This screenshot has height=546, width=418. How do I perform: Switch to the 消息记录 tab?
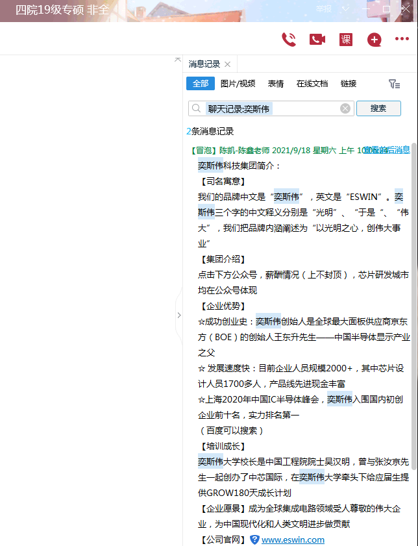coord(204,64)
